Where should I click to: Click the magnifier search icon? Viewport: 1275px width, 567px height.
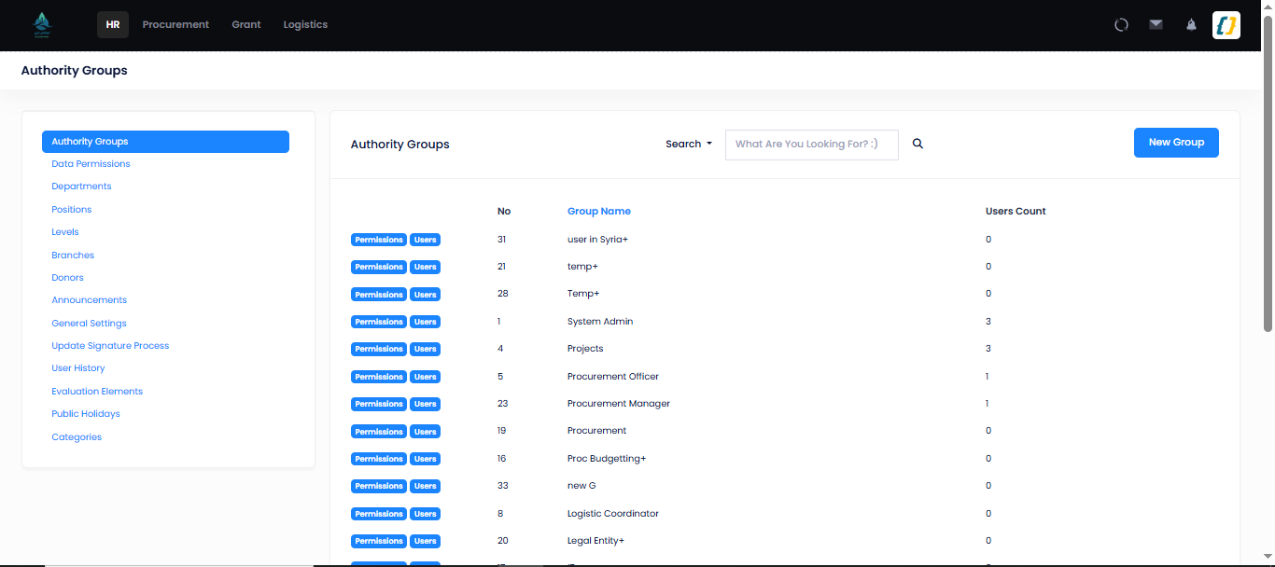pyautogui.click(x=918, y=144)
